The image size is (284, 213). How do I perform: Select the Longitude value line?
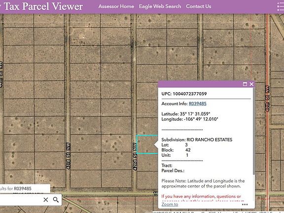click(190, 119)
